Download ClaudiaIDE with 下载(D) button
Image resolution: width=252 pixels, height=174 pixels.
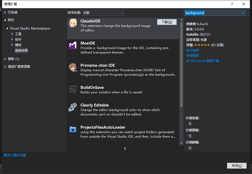pos(167,22)
